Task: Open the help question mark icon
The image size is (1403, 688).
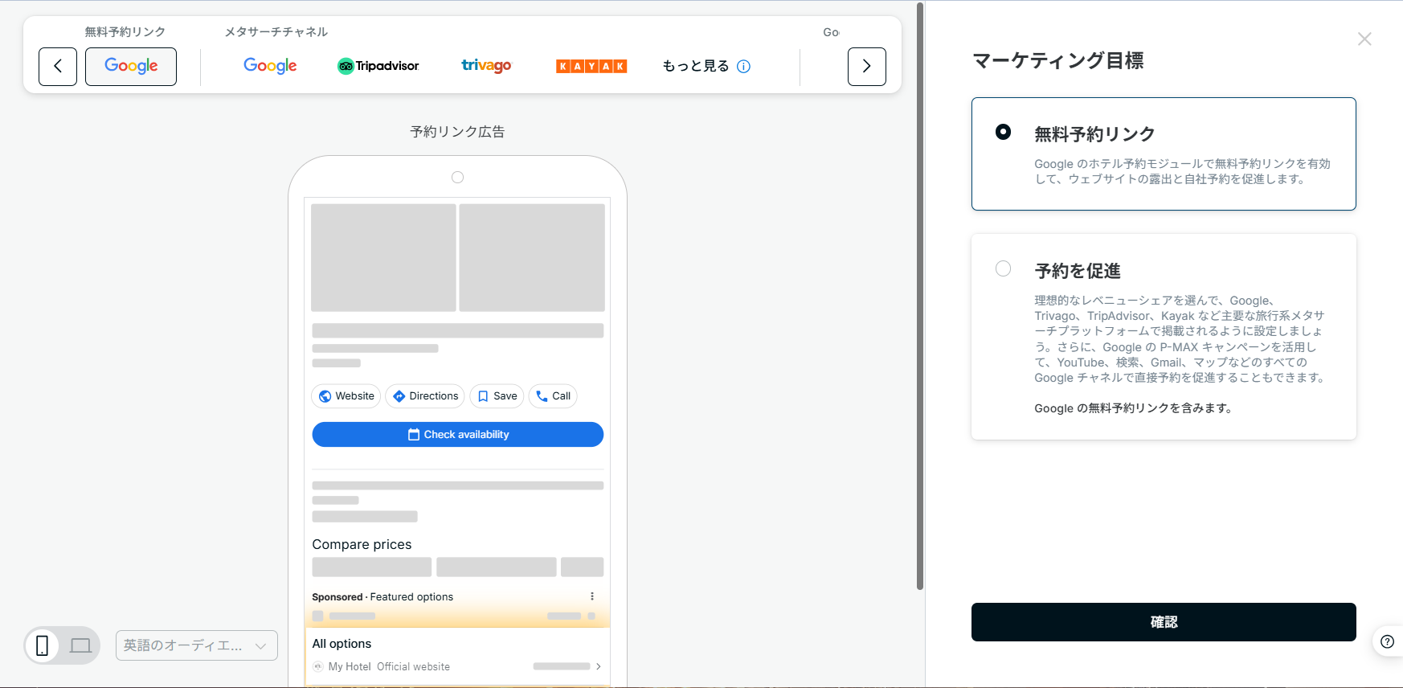Action: tap(1387, 641)
